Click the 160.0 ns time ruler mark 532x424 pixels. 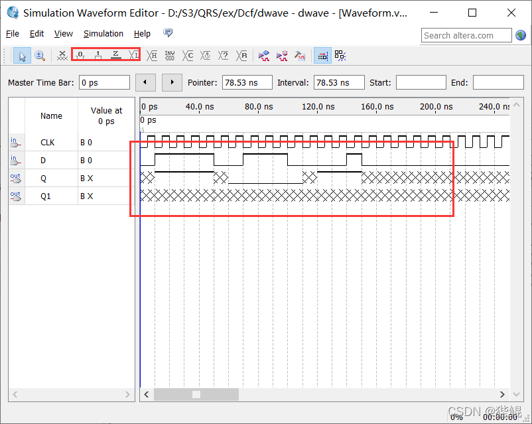tap(377, 107)
